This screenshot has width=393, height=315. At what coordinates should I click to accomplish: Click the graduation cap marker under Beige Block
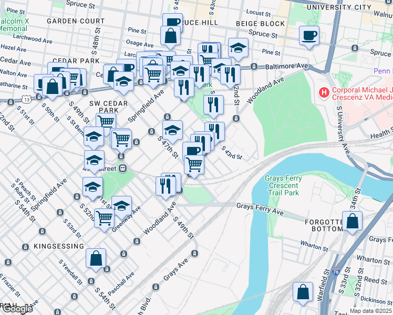[238, 48]
